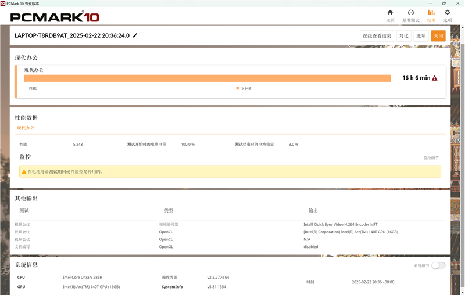Click the disabled output cell

point(311,247)
